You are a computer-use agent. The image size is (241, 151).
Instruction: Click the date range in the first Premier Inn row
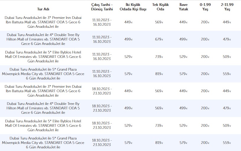click(x=102, y=22)
